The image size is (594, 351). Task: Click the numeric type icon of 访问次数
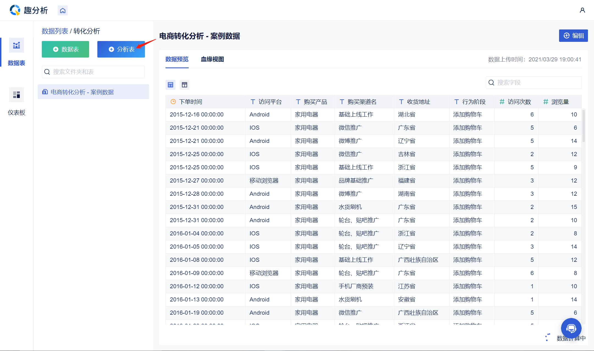pyautogui.click(x=502, y=102)
